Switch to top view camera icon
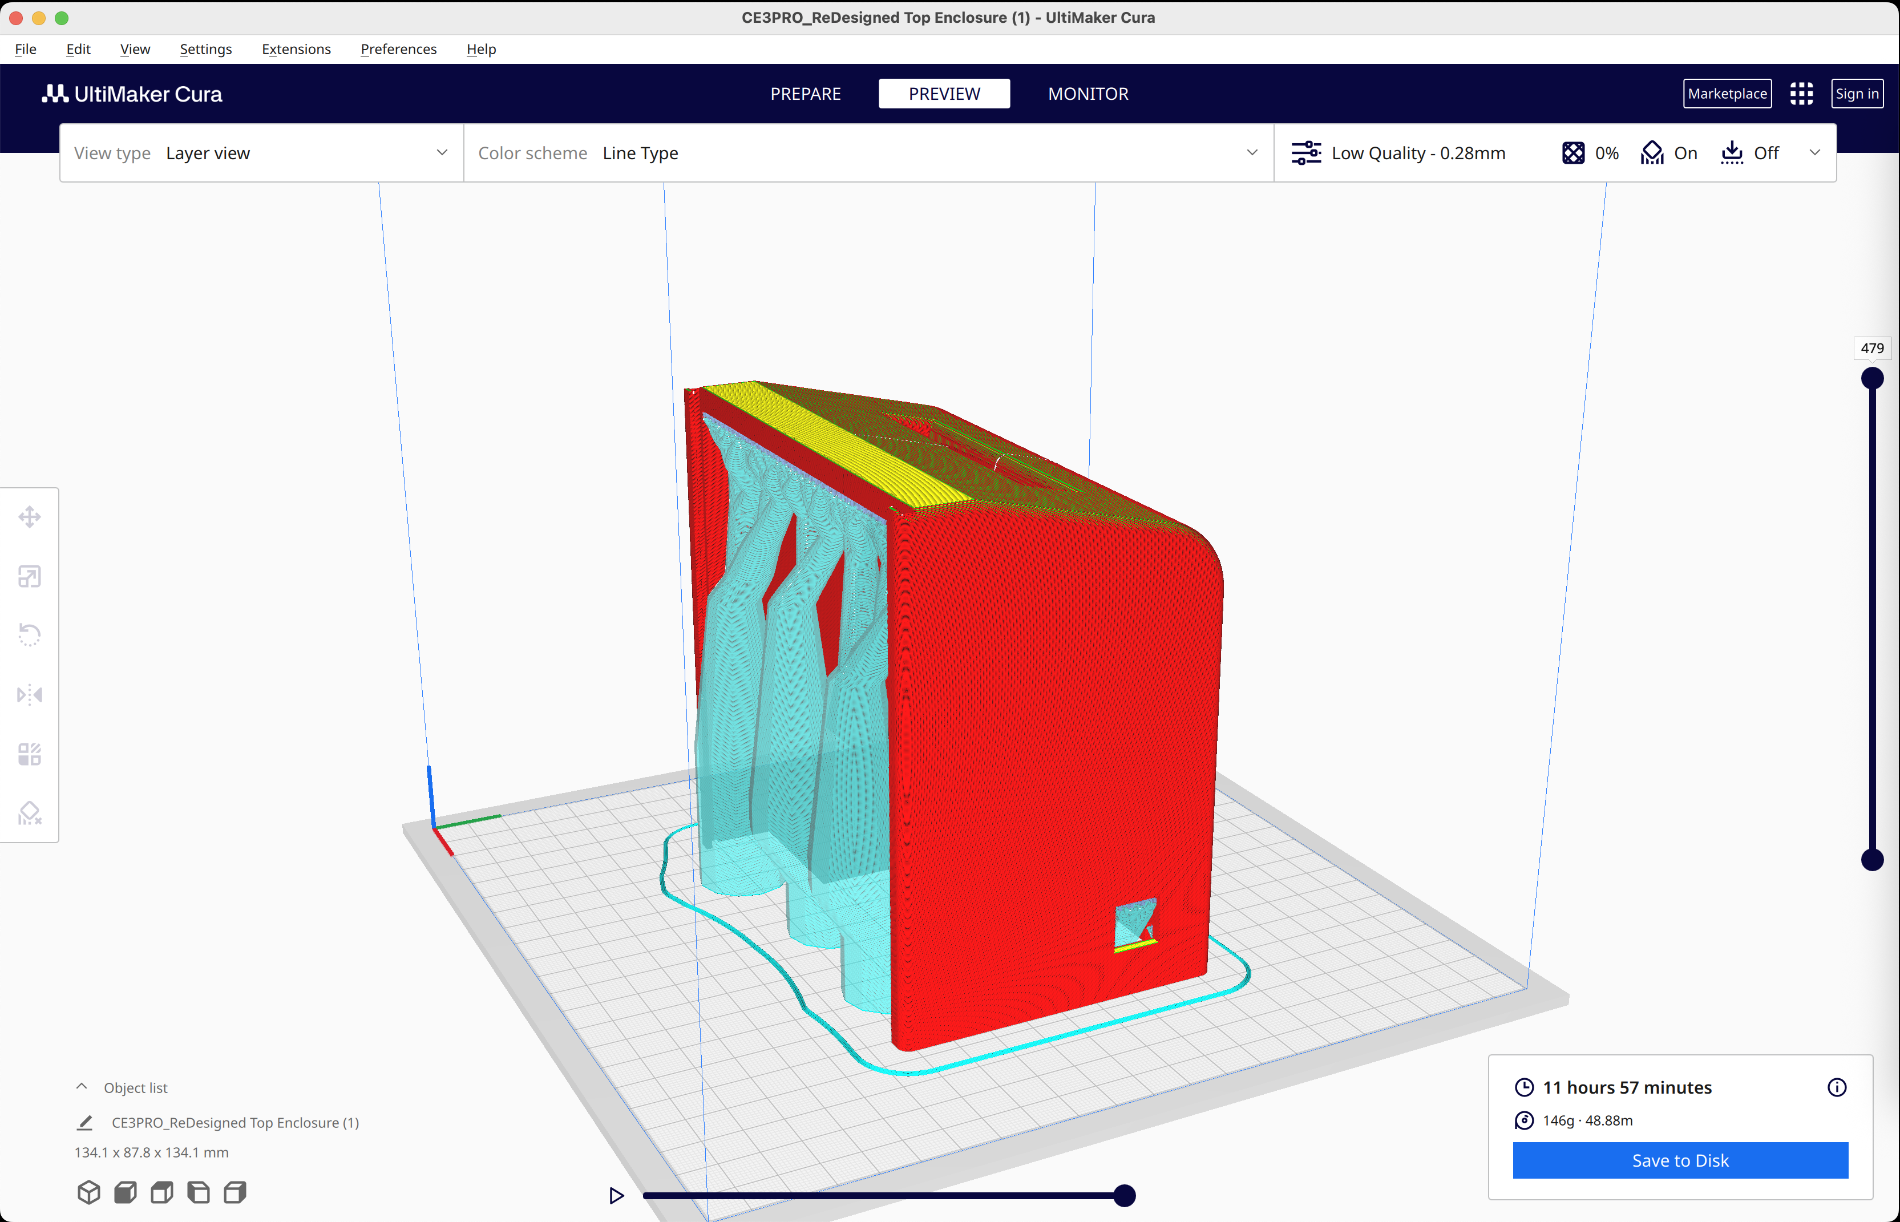 162,1192
